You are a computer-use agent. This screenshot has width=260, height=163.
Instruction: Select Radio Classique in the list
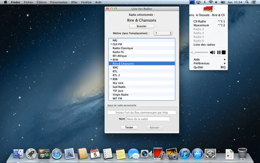pos(142,48)
